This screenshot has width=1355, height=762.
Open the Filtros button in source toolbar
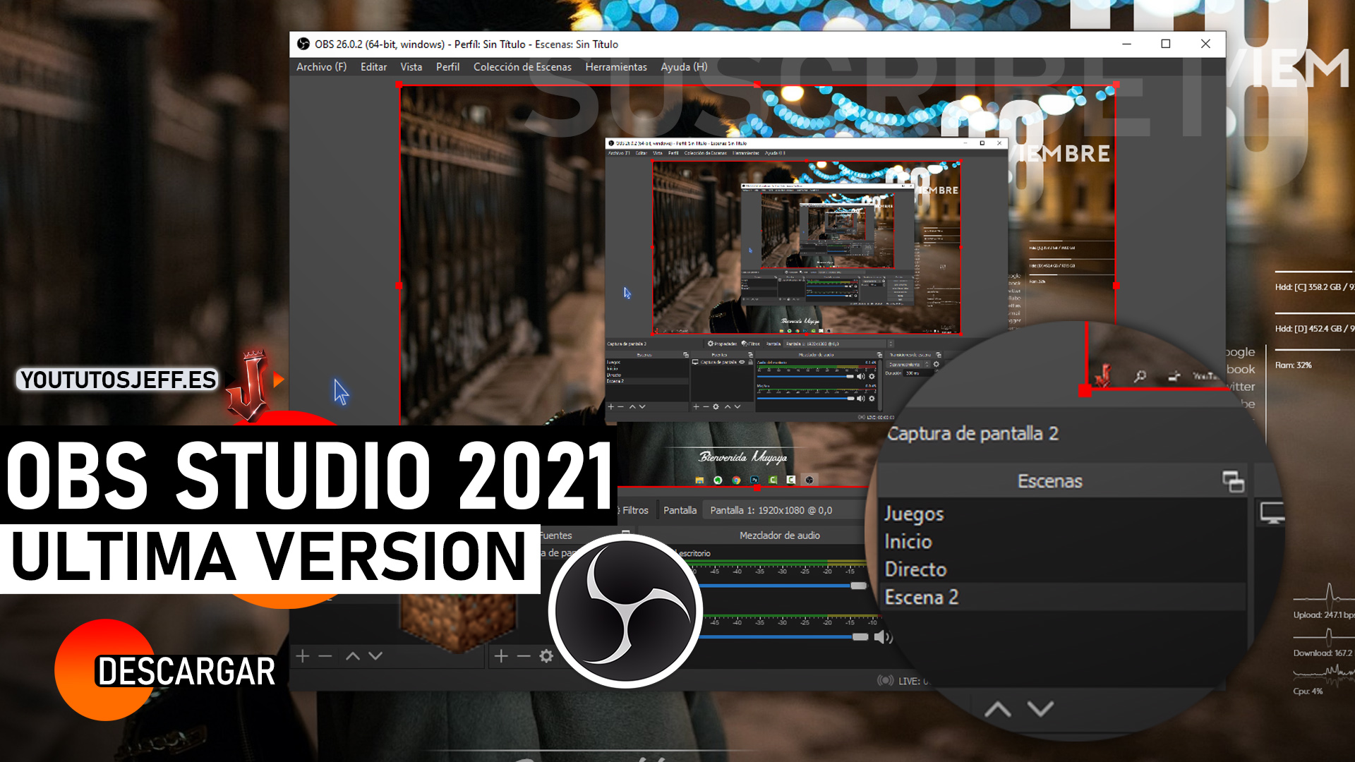point(634,510)
